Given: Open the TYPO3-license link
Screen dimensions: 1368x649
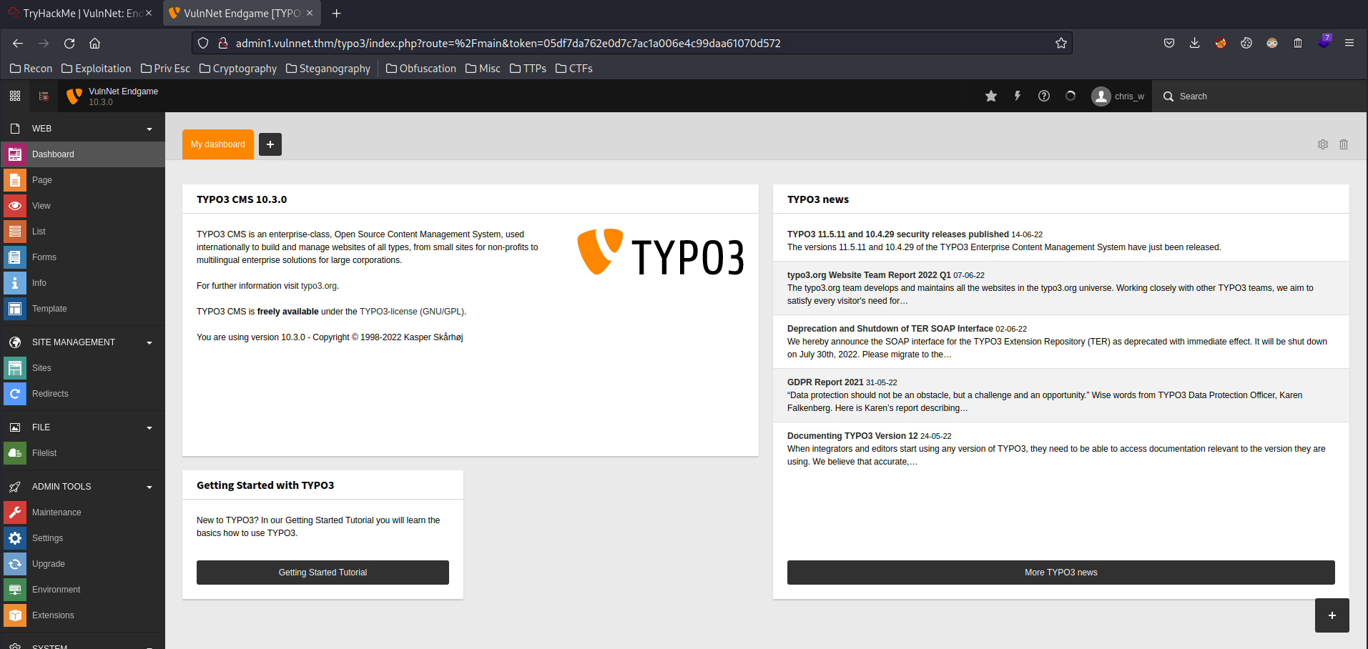Looking at the screenshot, I should (x=412, y=312).
